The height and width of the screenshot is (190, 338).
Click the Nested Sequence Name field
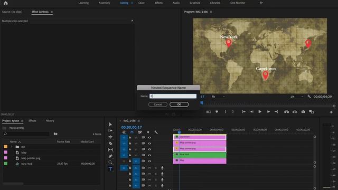click(173, 96)
